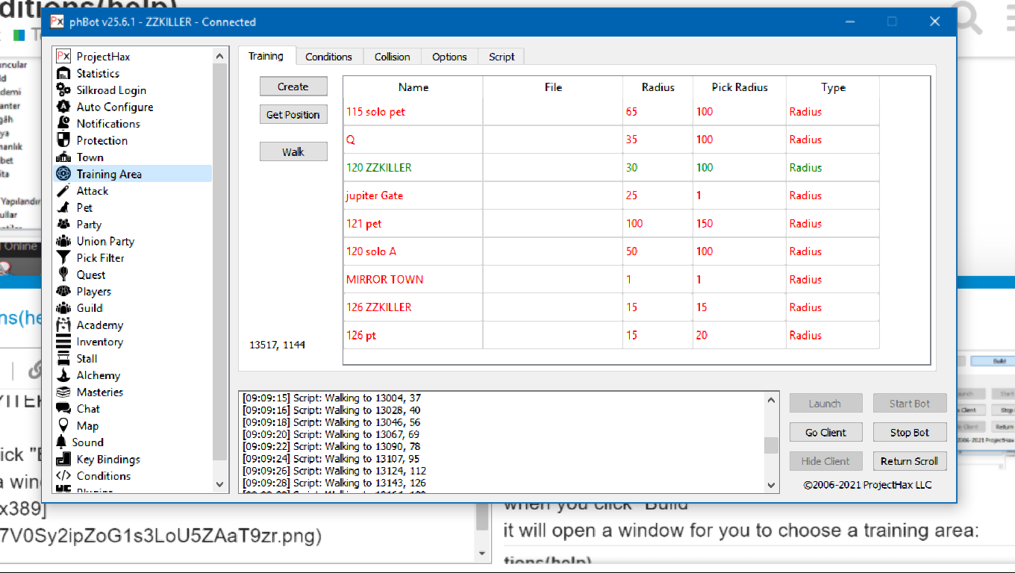Open the Key Bindings icon
Screen dimensions: 1015x573
pyautogui.click(x=63, y=460)
